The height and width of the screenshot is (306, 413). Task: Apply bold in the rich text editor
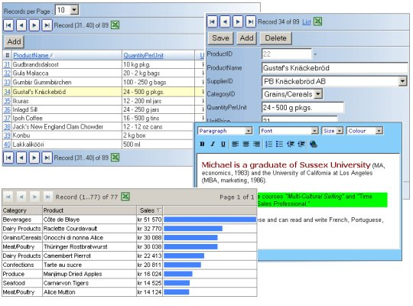click(x=202, y=144)
